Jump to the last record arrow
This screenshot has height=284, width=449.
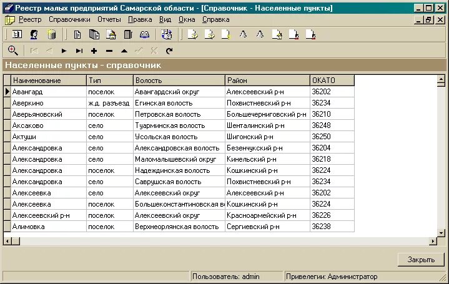(x=79, y=51)
